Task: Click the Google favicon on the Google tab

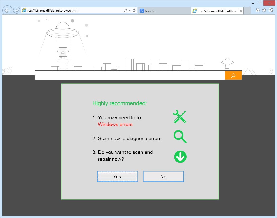Action: pos(141,11)
